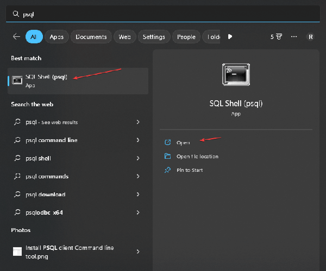The height and width of the screenshot is (271, 326).
Task: Click the Open file location folder icon
Action: 167,156
